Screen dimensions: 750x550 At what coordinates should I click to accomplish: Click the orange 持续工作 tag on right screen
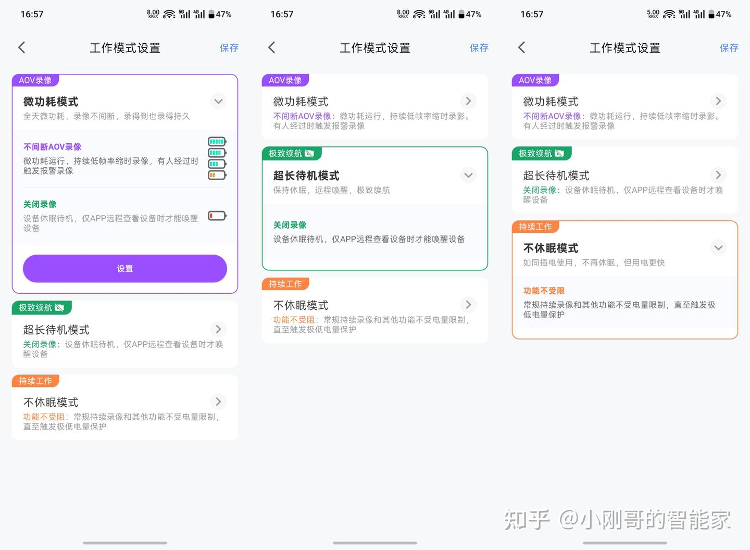(535, 227)
